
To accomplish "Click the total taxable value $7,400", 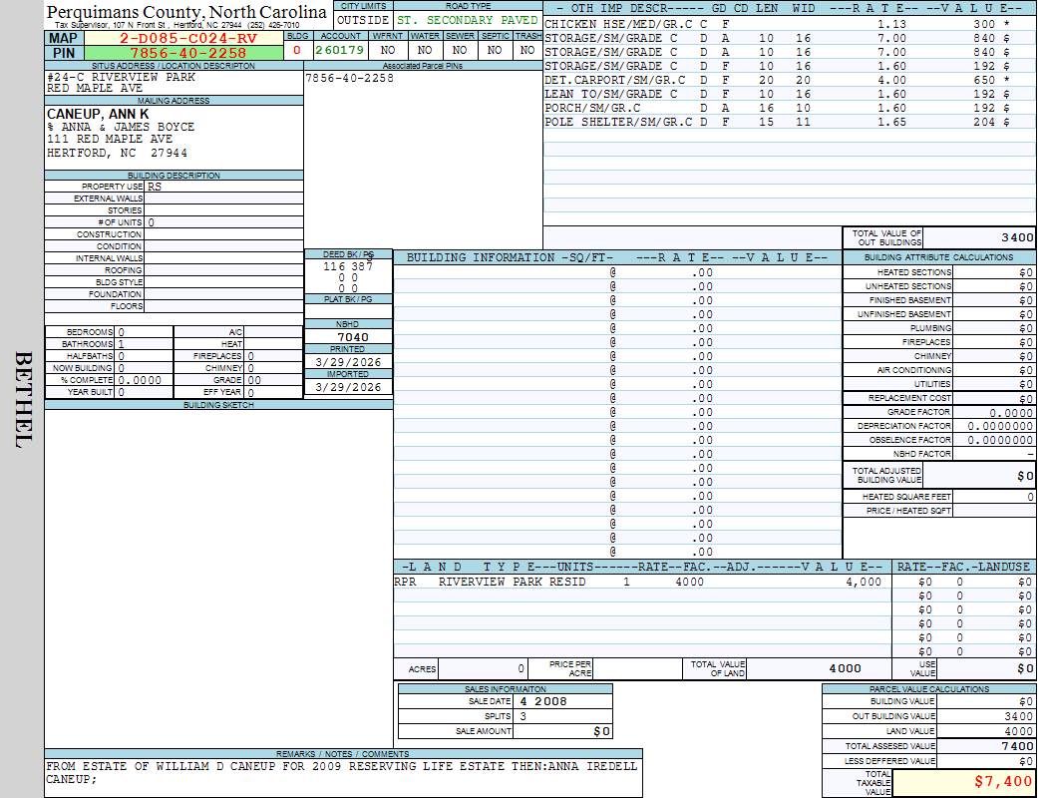I will (x=1002, y=782).
